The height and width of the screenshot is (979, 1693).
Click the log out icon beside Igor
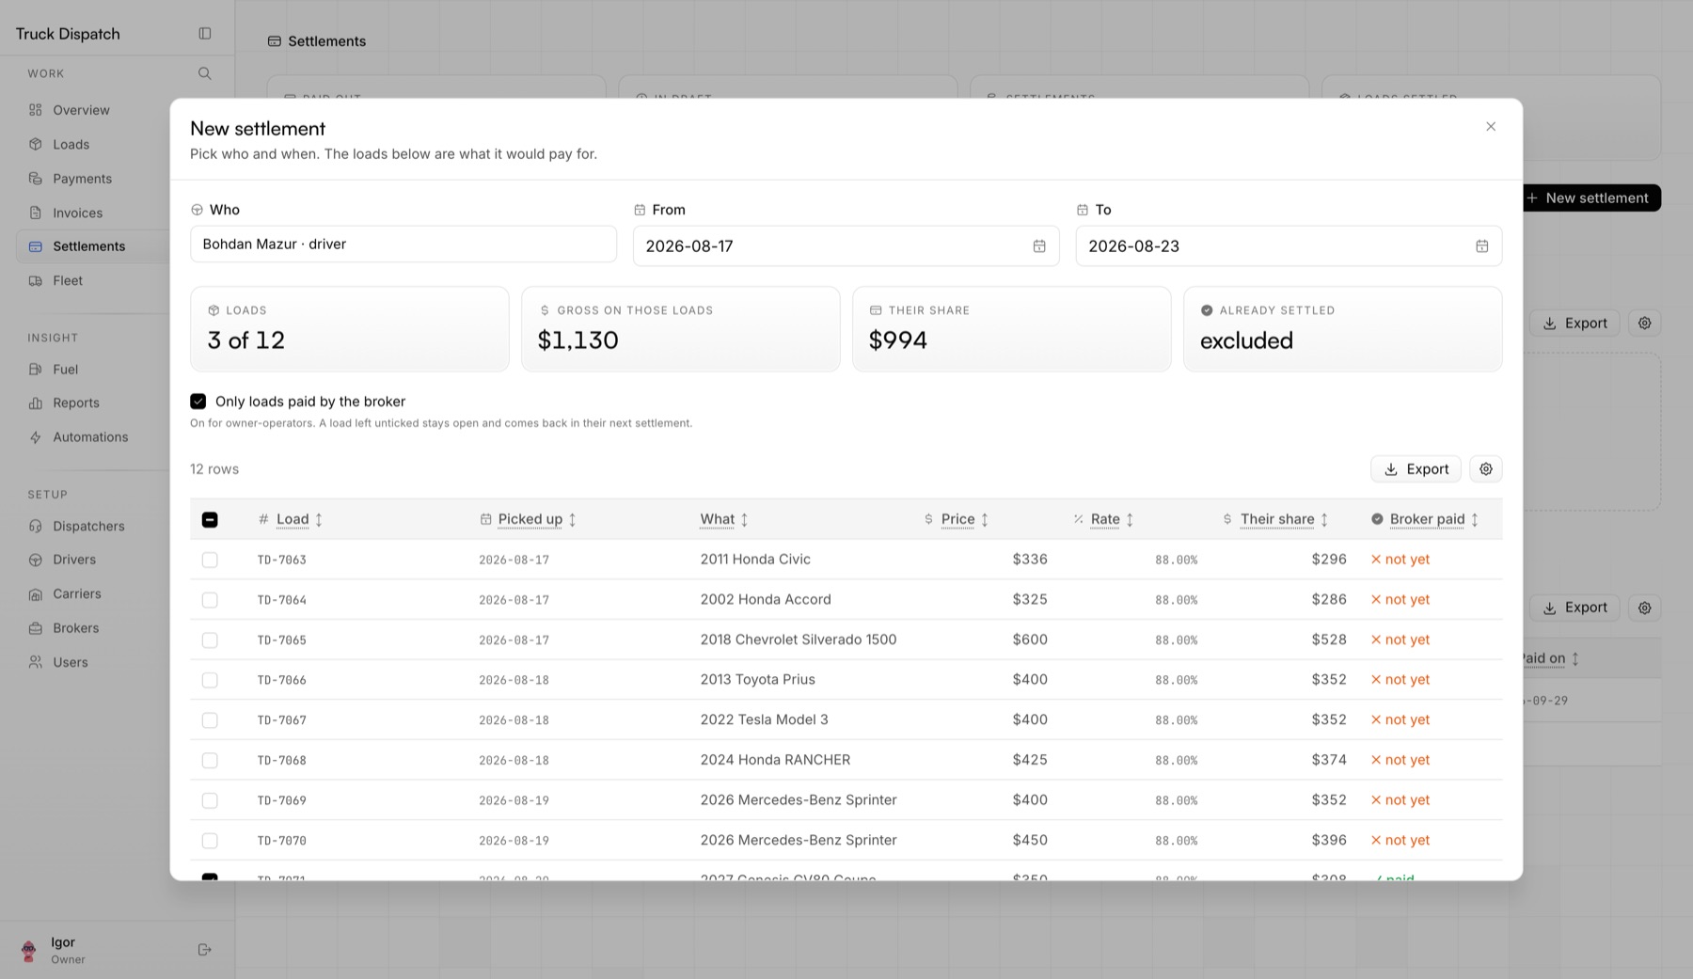205,950
